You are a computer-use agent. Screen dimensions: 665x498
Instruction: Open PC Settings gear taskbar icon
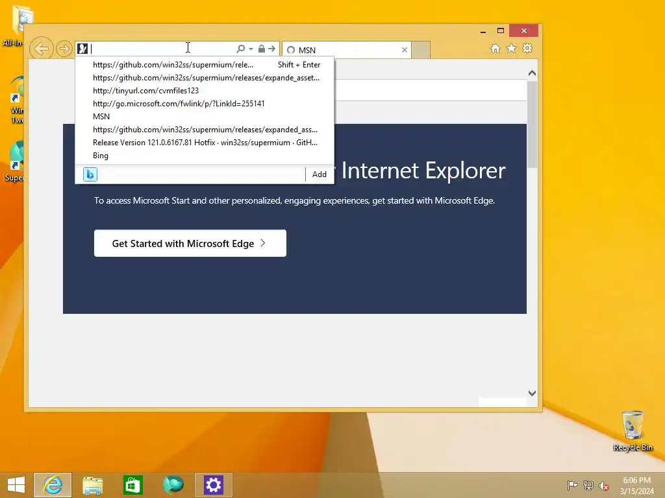tap(213, 485)
